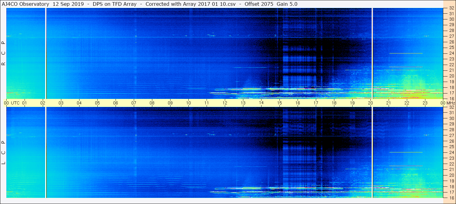Select hour 19 on the time axis
This screenshot has width=456, height=204.
(352, 103)
